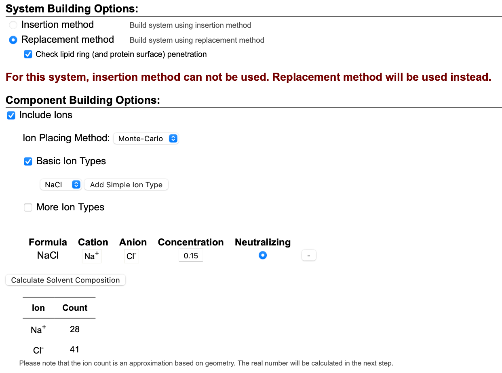Click the Na+ cation field
Image resolution: width=502 pixels, height=373 pixels.
(91, 256)
